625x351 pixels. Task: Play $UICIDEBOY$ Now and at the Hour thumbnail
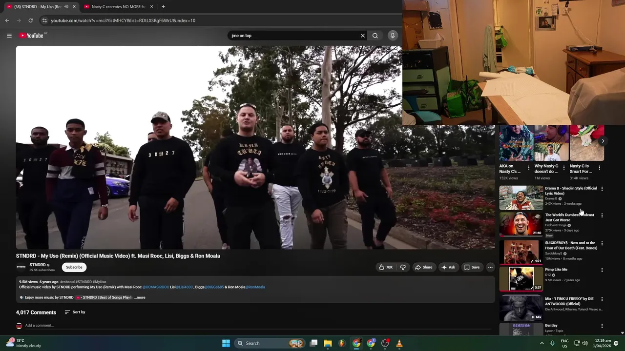[x=521, y=252]
